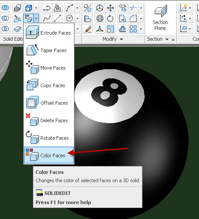Click the blue wireframe cube icon

tap(28, 7)
